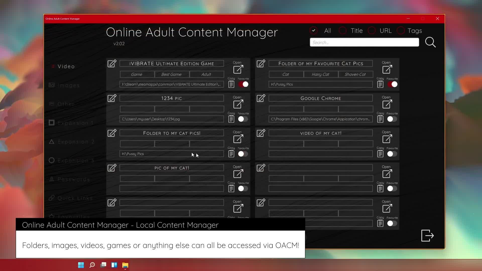482x271 pixels.
Task: Click the Best Game tag button
Action: (171, 74)
